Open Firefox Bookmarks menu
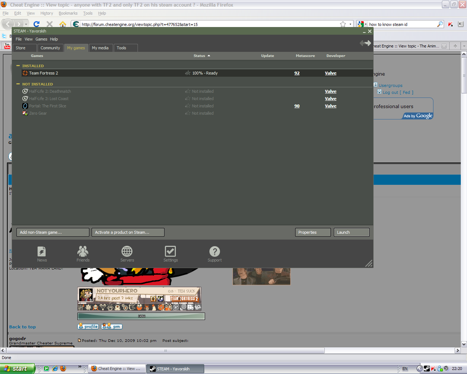 pyautogui.click(x=68, y=13)
